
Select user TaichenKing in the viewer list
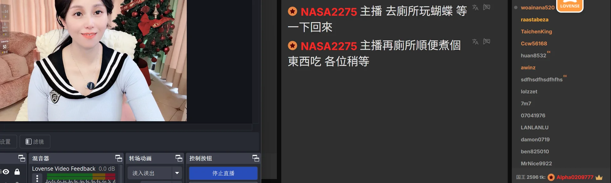(536, 32)
